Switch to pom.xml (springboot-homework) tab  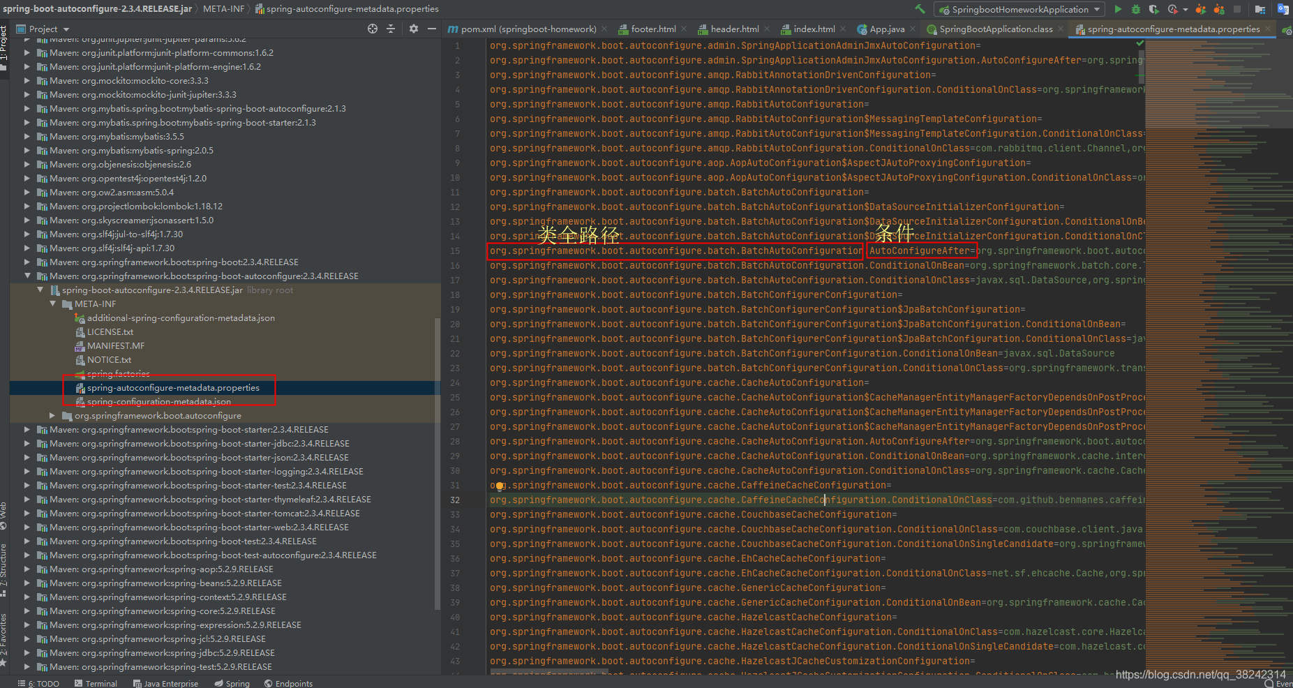[x=529, y=29]
